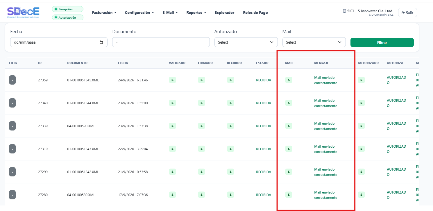Viewport: 433px width, 211px height.
Task: Click RECIBIDA state for ID 27299
Action: 264,172
